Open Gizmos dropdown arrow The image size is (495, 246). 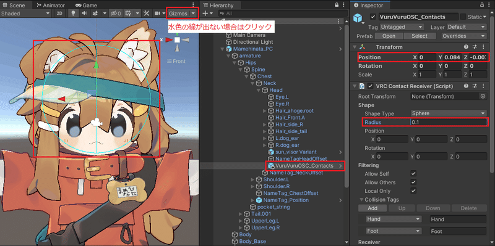(193, 13)
